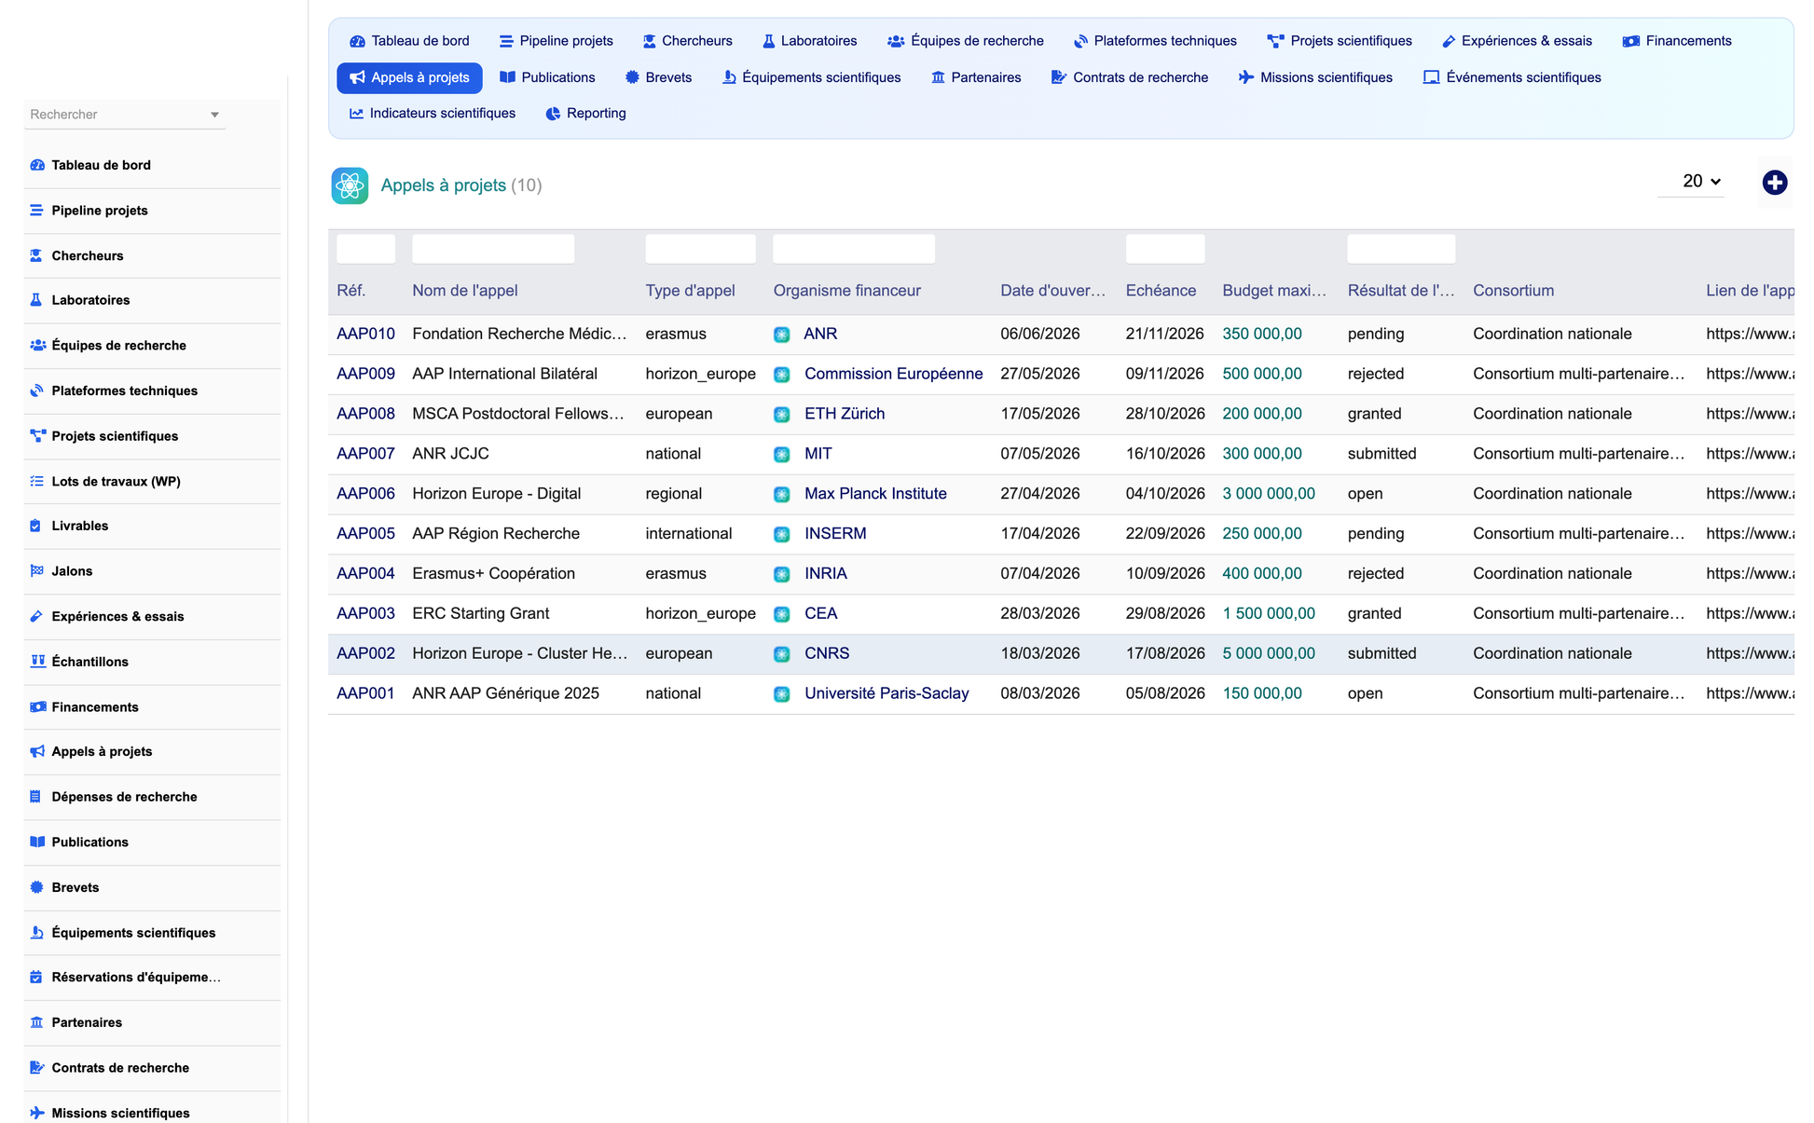Open the Commission Européenne organism link
The image size is (1814, 1123).
[893, 374]
